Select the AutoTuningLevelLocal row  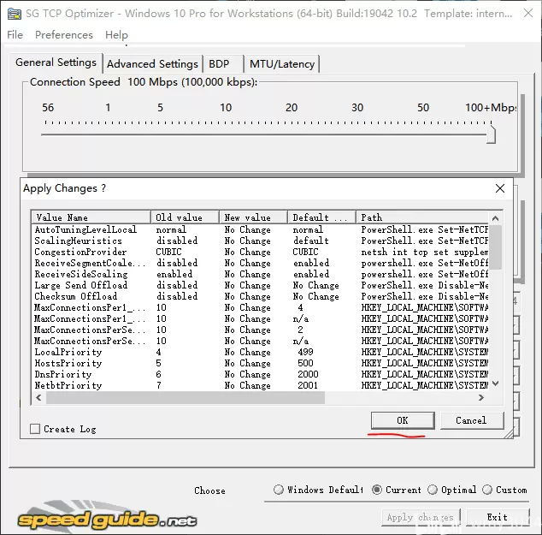tap(260, 229)
